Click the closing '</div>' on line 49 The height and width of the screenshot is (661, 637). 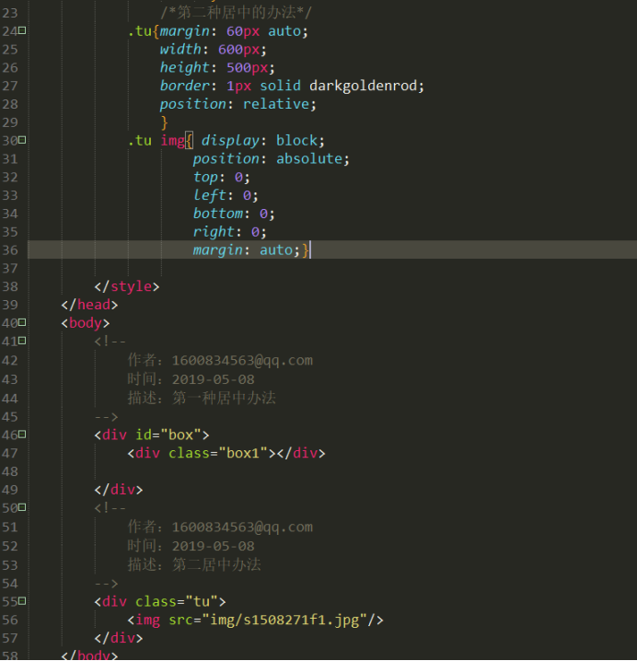(119, 490)
